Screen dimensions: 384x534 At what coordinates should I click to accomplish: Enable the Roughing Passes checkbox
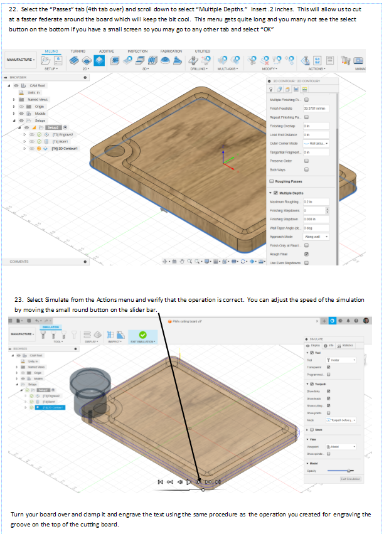271,181
